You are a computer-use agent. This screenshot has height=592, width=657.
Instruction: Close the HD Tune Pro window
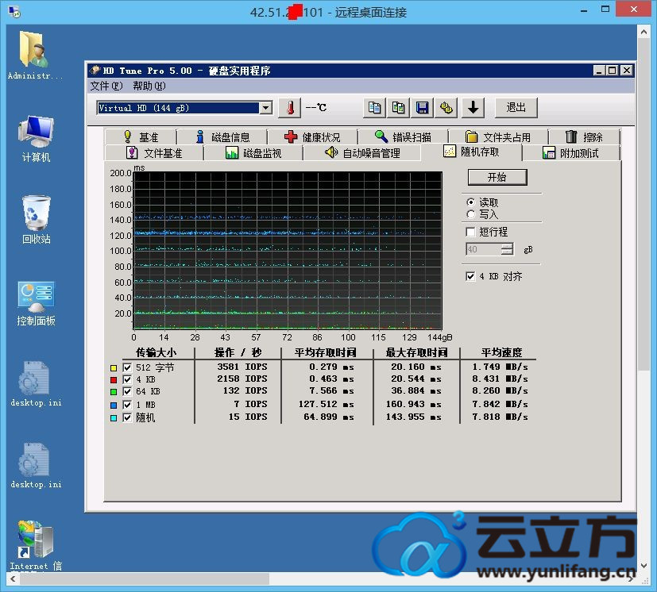[x=626, y=71]
